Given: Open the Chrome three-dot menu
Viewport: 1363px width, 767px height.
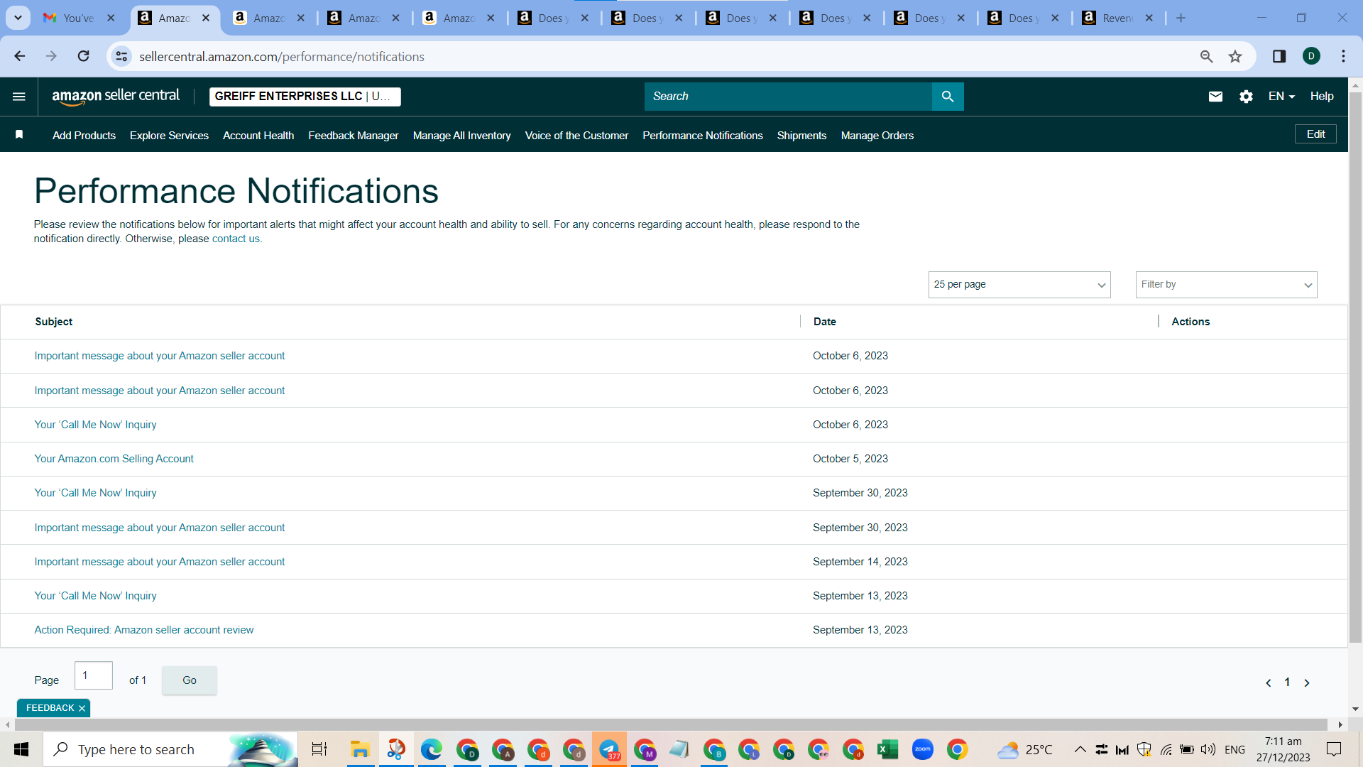Looking at the screenshot, I should click(x=1343, y=56).
